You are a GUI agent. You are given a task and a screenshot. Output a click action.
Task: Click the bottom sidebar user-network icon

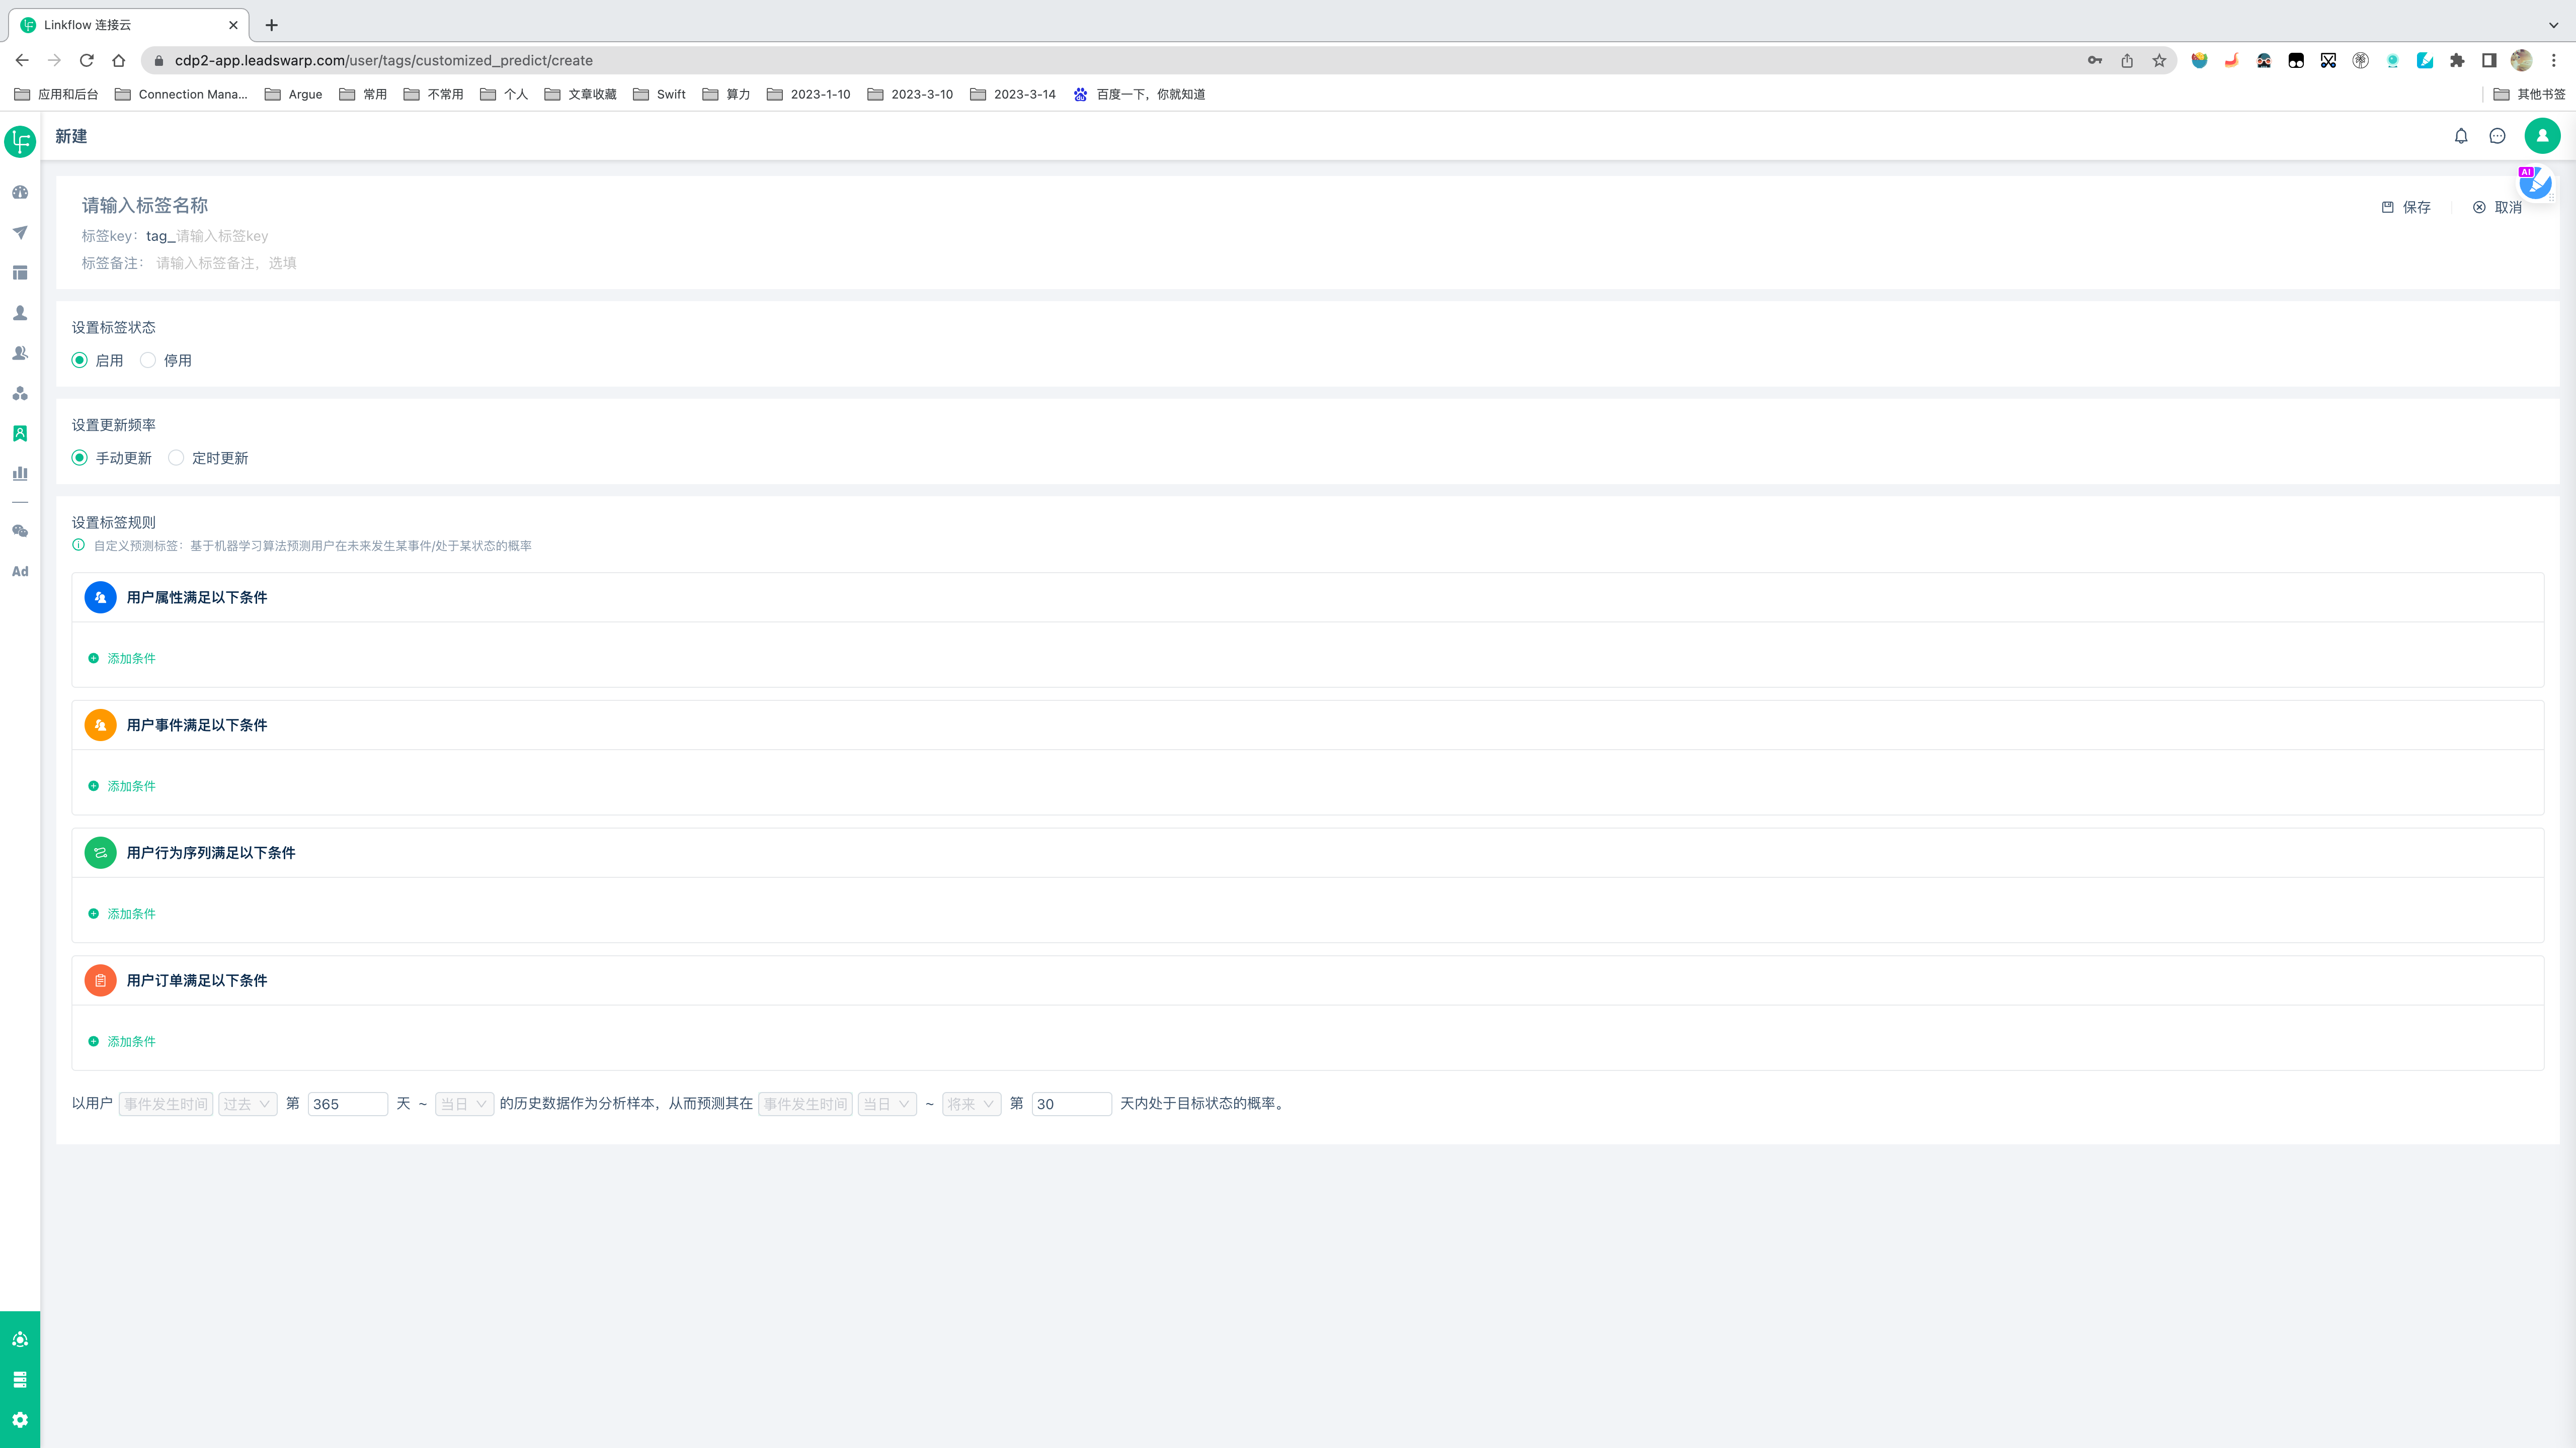[x=20, y=1339]
